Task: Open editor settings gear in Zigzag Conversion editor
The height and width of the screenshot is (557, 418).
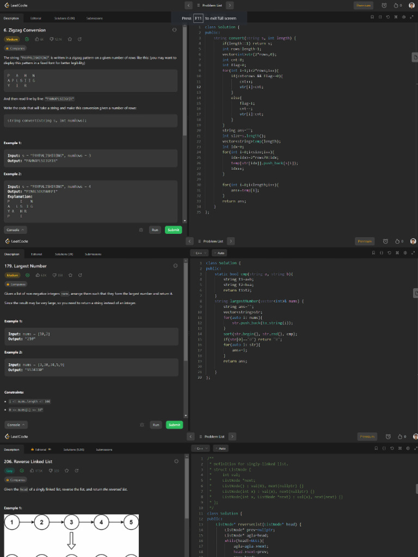Action: coord(404,17)
